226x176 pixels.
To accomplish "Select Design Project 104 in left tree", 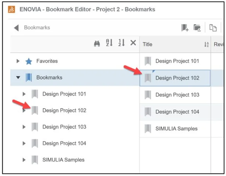I will click(x=64, y=143).
